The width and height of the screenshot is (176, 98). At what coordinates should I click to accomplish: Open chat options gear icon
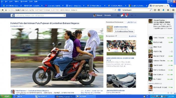tap(168, 93)
